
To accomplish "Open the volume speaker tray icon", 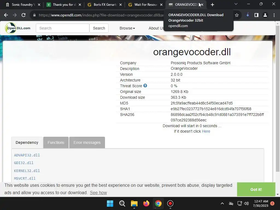I will [246, 203].
